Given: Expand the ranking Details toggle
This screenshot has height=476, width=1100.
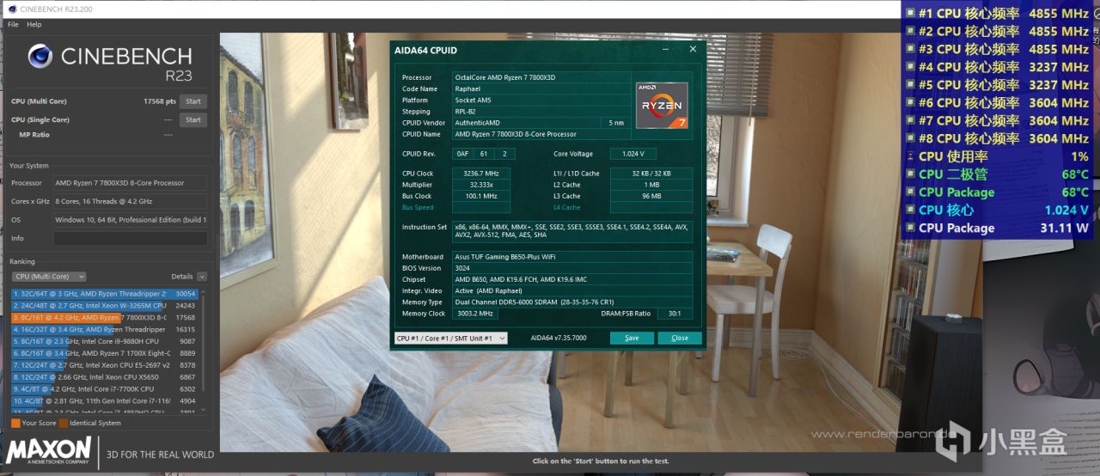Looking at the screenshot, I should tap(202, 277).
